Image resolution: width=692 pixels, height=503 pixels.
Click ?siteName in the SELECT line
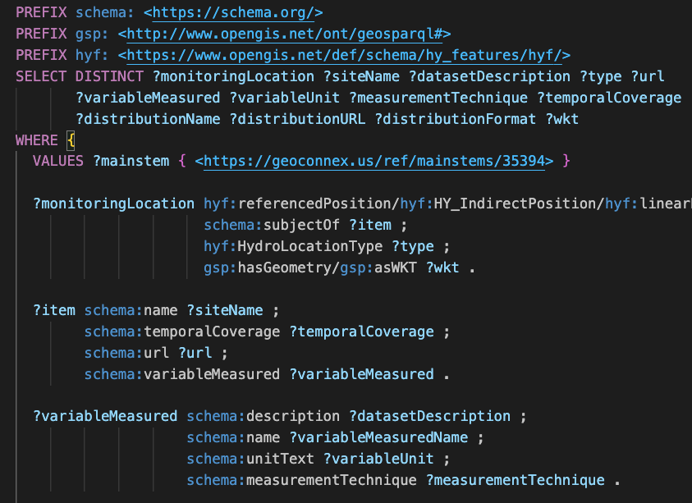pos(361,76)
